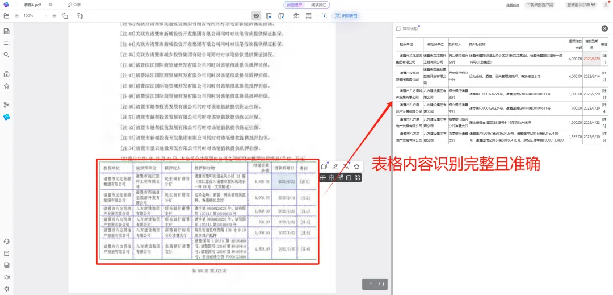Image resolution: width=613 pixels, height=295 pixels.
Task: Click the 4,300.00 cell in result table
Action: pos(575,59)
